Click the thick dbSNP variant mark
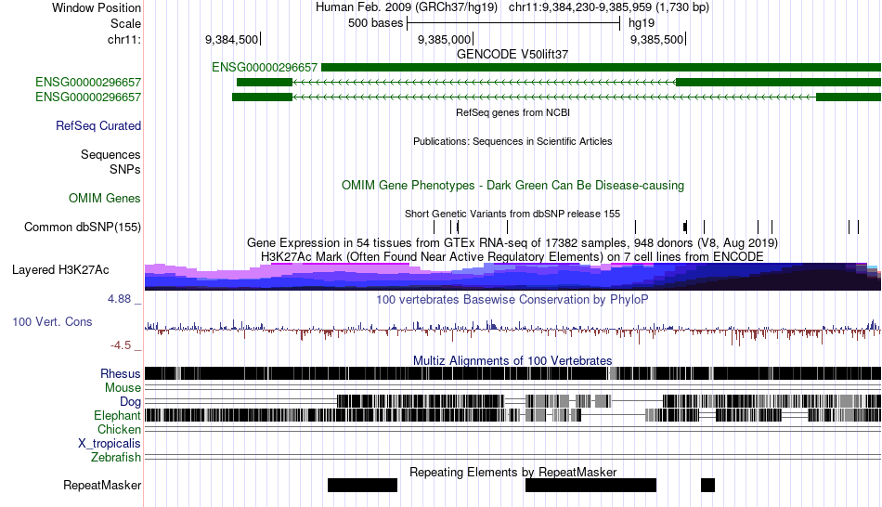 coord(685,227)
